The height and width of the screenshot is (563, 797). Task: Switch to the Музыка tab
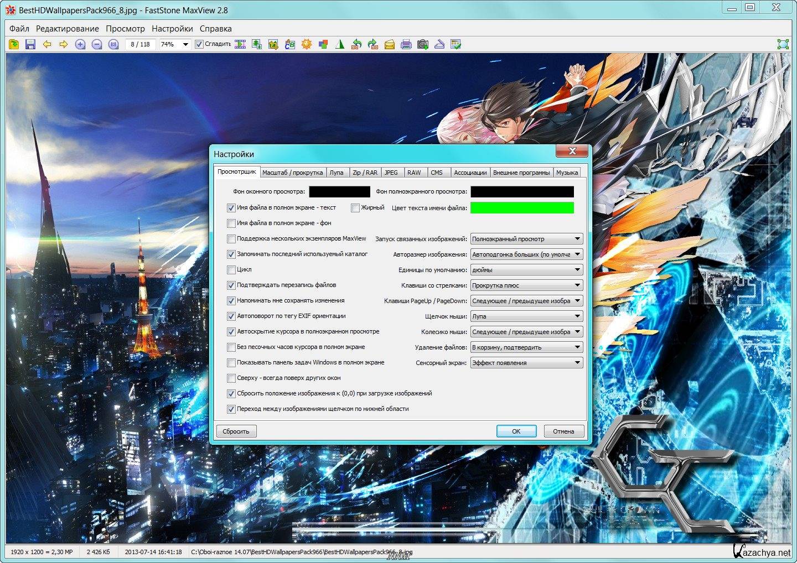[567, 173]
